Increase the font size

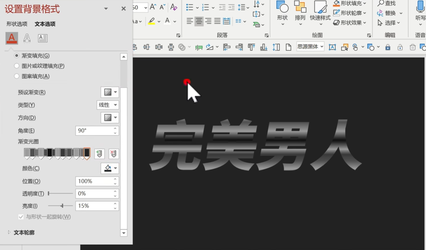click(153, 7)
